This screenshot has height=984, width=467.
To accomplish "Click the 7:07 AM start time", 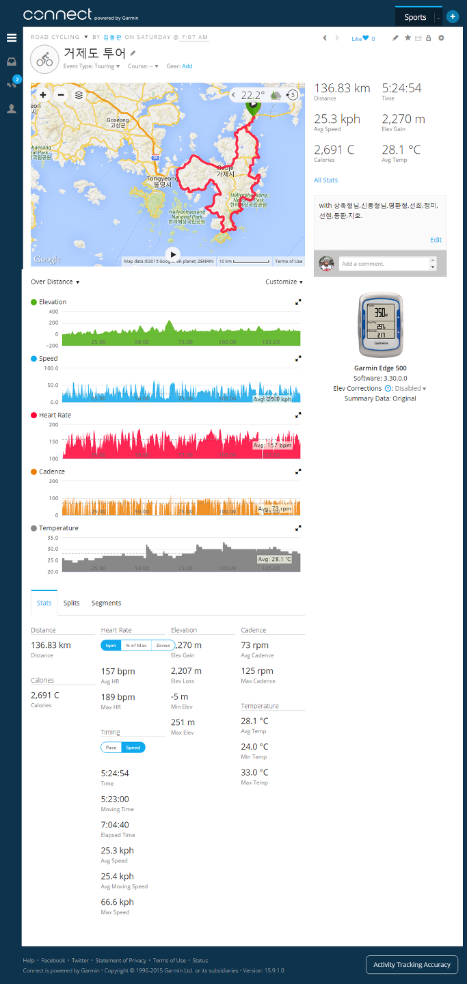I will click(194, 37).
